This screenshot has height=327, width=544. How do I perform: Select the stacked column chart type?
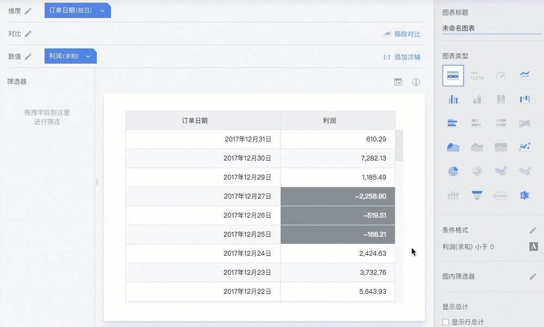click(x=477, y=99)
